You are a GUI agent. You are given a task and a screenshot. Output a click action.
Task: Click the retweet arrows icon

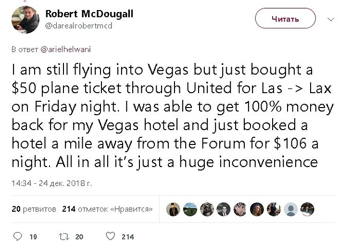point(64,237)
